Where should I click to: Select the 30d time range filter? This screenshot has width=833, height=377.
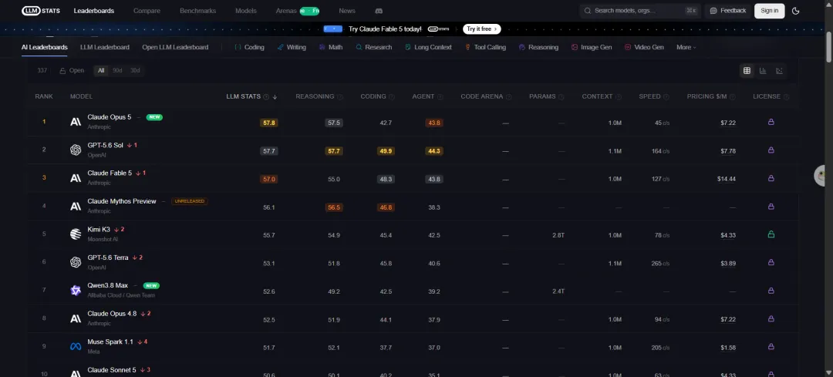pyautogui.click(x=135, y=71)
